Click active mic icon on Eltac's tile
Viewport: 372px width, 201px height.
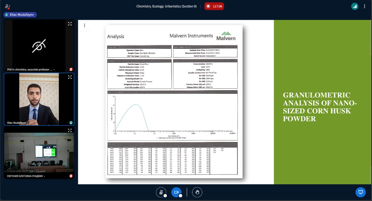(x=71, y=123)
